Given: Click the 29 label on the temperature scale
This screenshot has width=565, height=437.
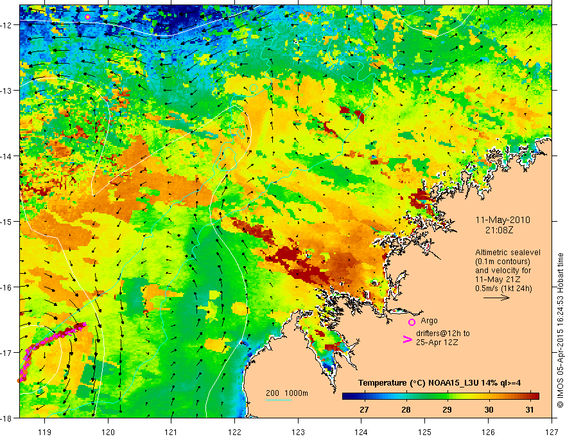Looking at the screenshot, I should point(447,409).
